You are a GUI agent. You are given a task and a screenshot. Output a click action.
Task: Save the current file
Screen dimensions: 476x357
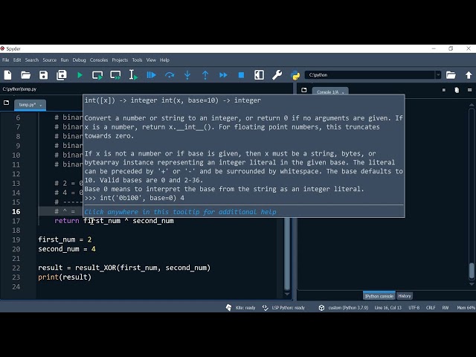(44, 75)
